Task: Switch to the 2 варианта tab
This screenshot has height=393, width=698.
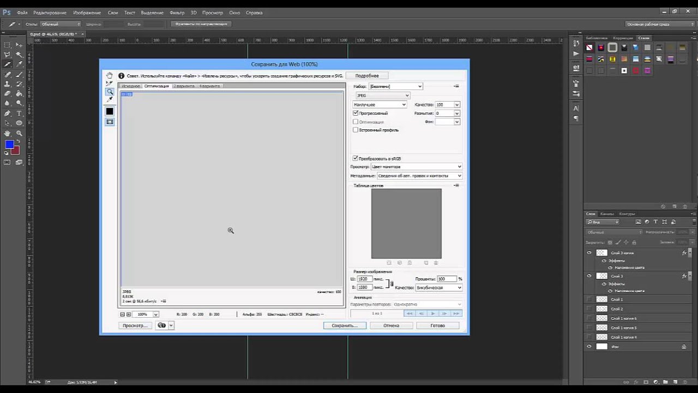Action: (x=184, y=86)
